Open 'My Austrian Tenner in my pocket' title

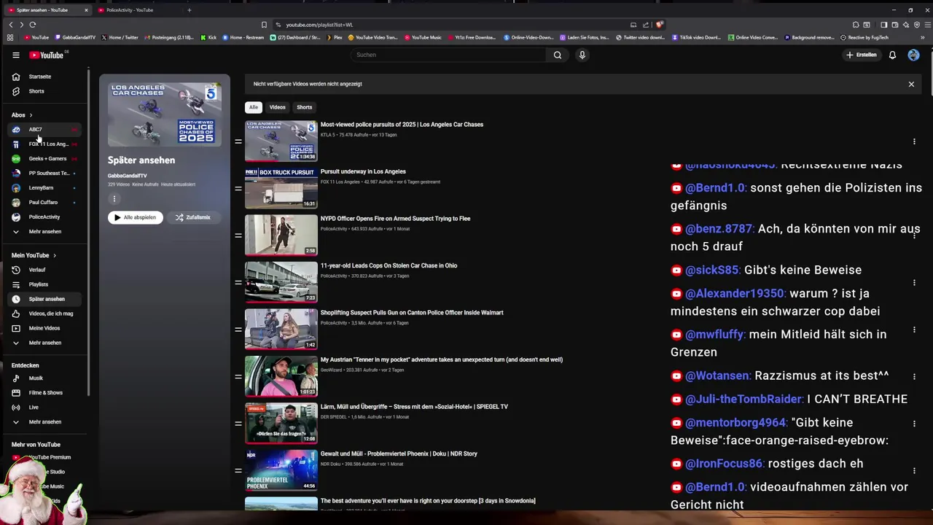tap(442, 359)
